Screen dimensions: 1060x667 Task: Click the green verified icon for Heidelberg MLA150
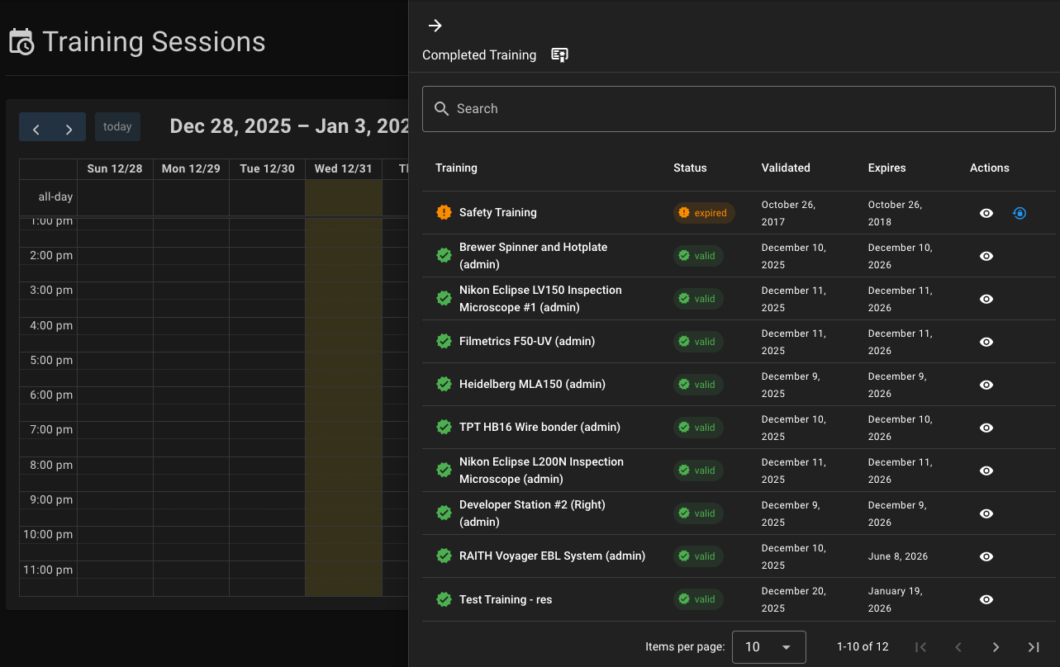coord(444,384)
